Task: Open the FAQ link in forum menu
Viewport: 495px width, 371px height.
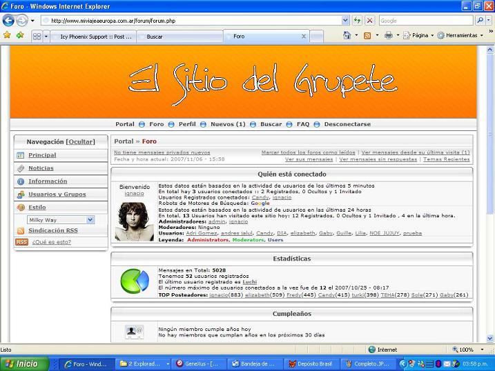Action: click(x=303, y=124)
